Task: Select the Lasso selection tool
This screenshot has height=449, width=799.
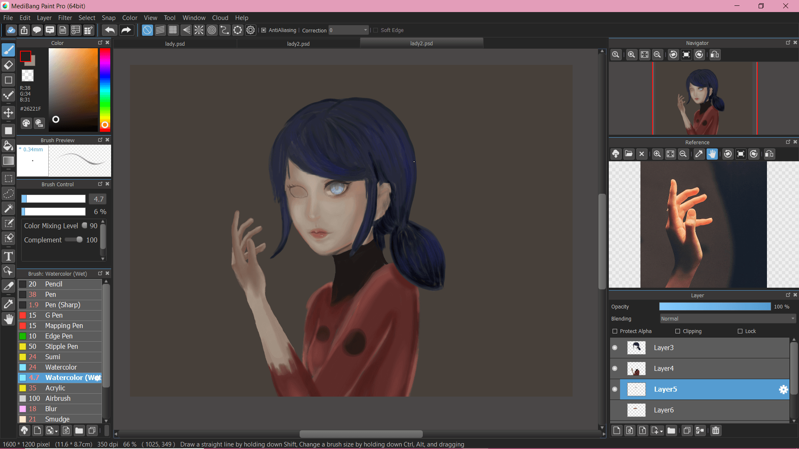Action: coord(8,194)
